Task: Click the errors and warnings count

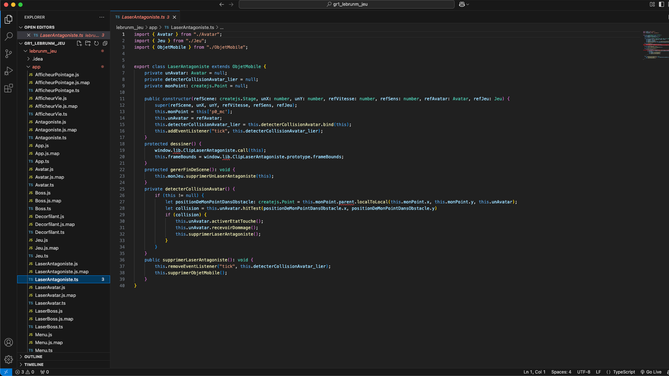Action: coord(25,372)
